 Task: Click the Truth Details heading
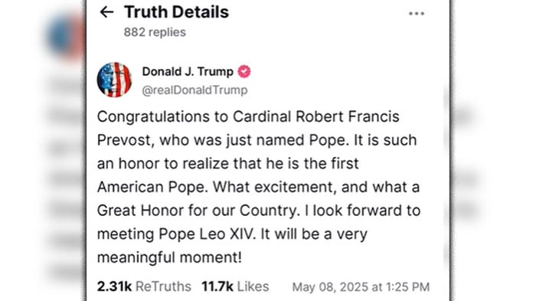coord(176,12)
